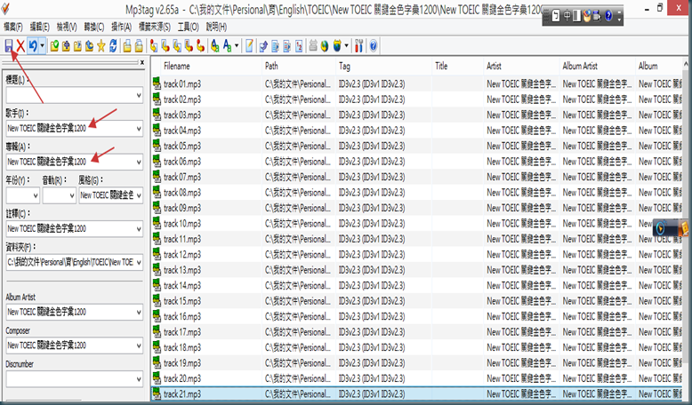Undo the last change
692x405 pixels.
pyautogui.click(x=33, y=45)
